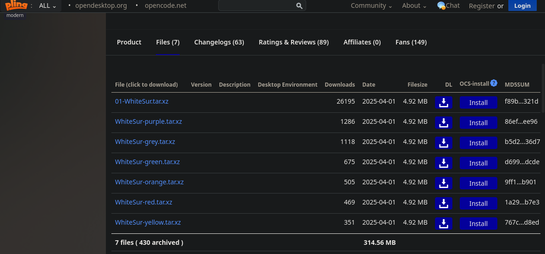
Task: Click Install for WhiteSur-purple.tar.xz
Action: point(478,123)
